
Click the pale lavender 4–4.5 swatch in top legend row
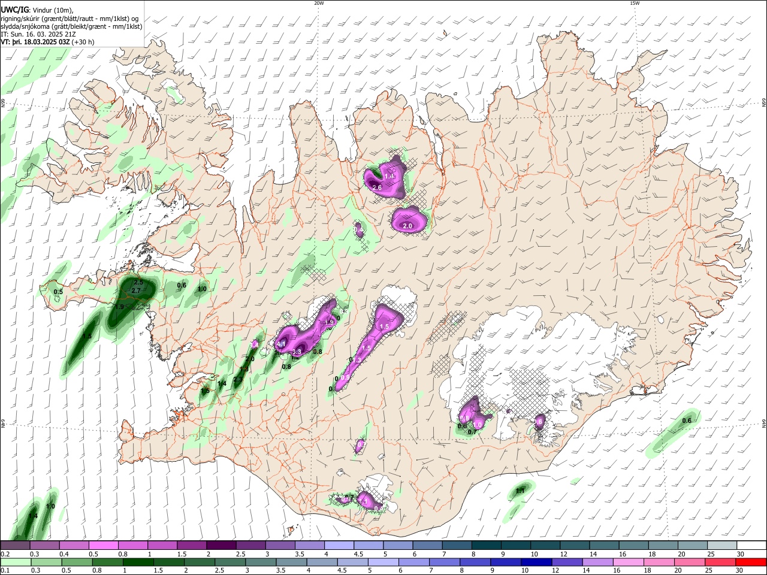click(x=338, y=545)
